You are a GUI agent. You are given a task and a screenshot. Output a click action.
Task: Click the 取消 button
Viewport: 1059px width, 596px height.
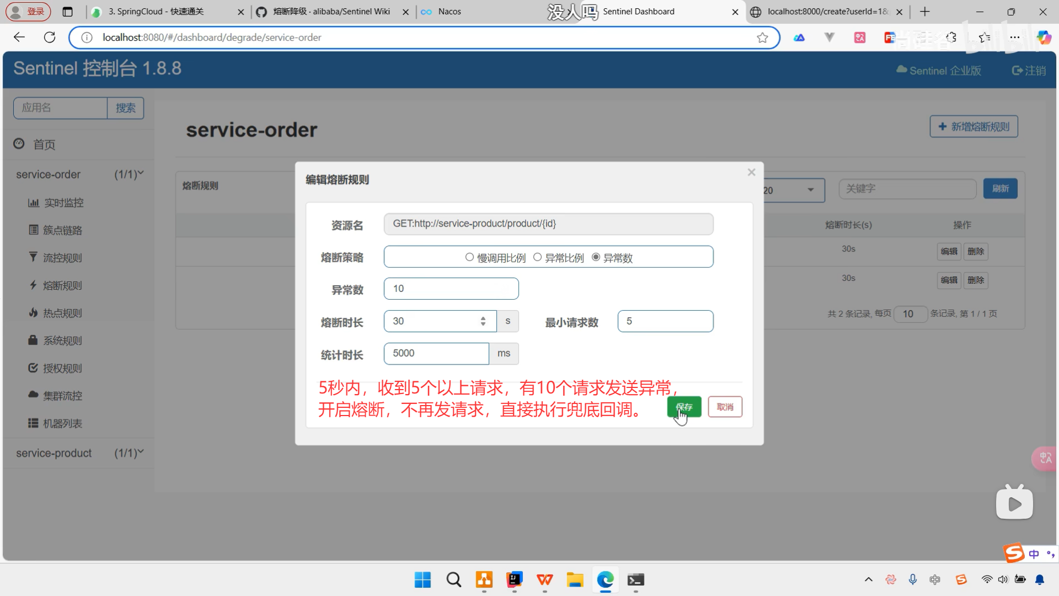click(725, 407)
